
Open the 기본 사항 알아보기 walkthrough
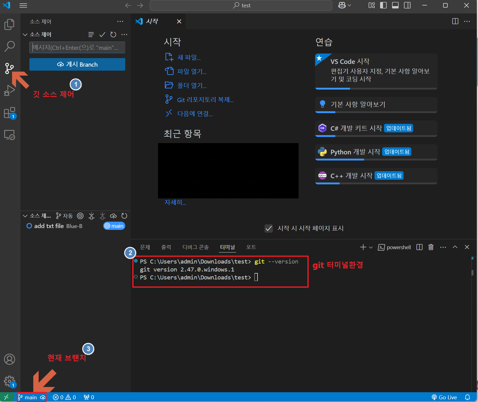376,105
